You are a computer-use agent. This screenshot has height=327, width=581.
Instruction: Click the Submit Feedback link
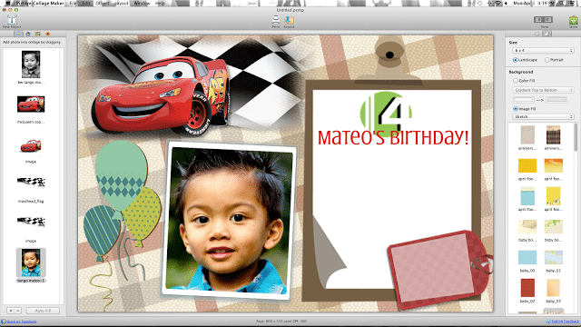coord(565,322)
